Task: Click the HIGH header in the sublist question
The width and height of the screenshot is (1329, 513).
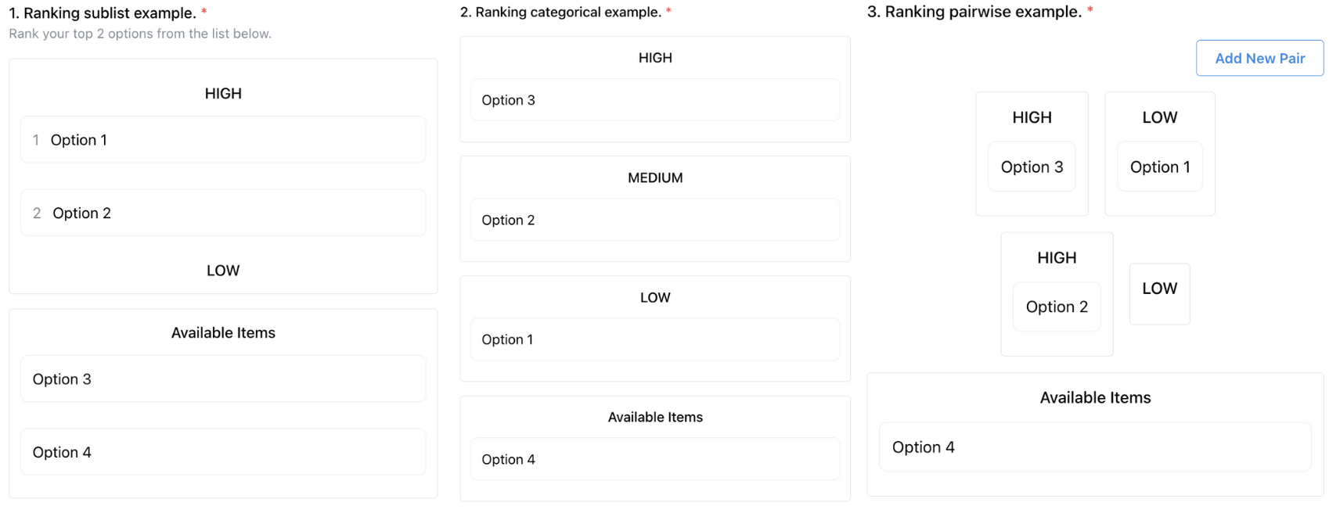Action: 223,93
